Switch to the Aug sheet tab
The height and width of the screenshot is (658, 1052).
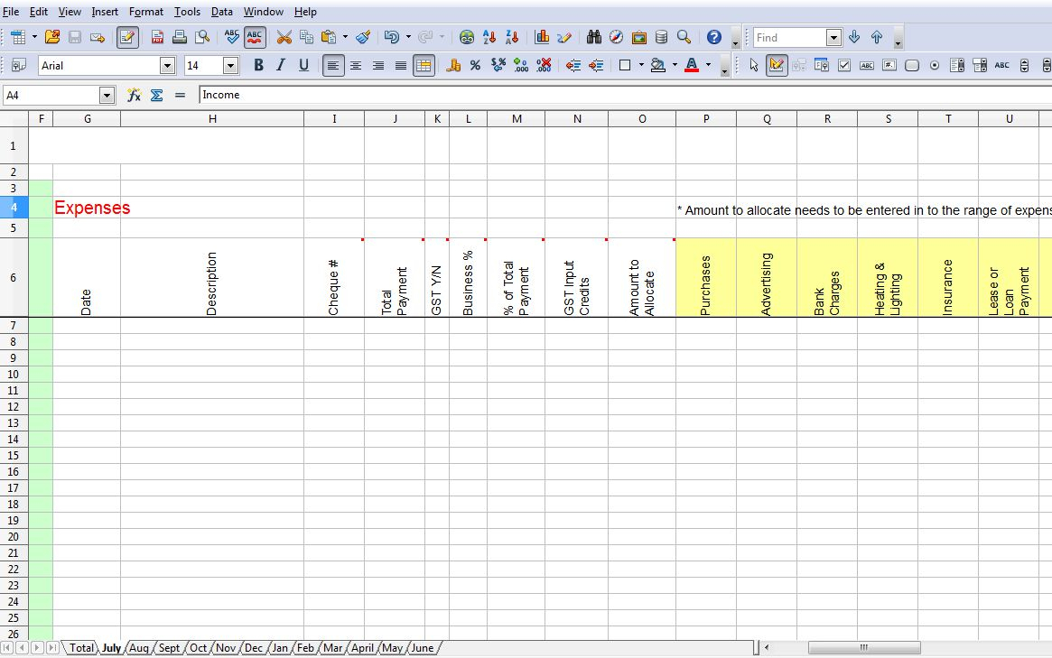(x=139, y=648)
